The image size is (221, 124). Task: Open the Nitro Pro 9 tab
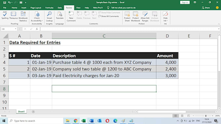pos(98,8)
